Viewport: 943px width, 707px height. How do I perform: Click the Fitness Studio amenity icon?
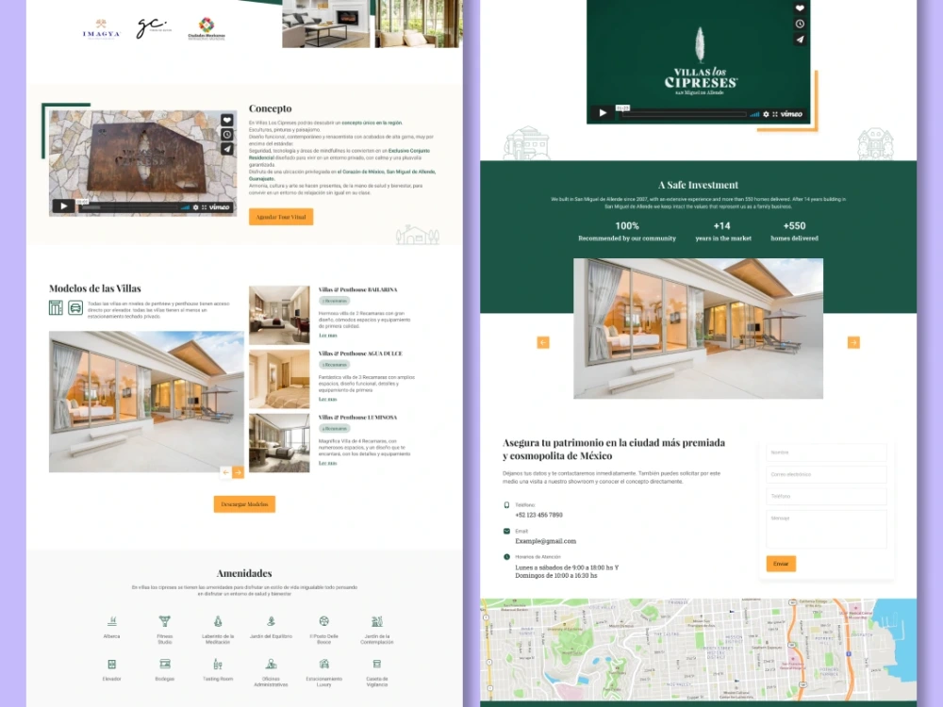point(165,621)
